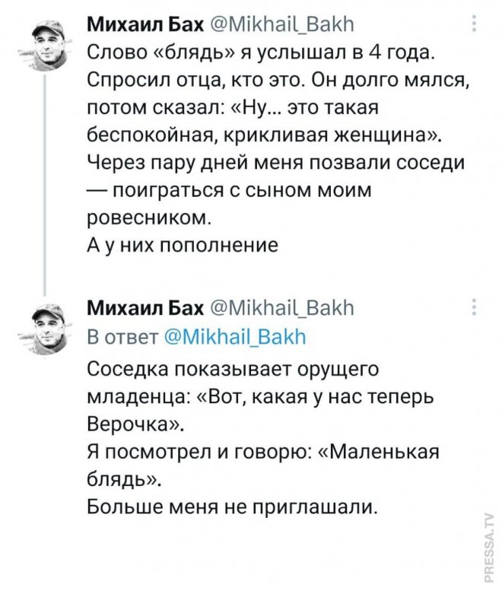502x594 pixels.
Task: Select the line «А у них пополнение»
Action: coord(173,245)
